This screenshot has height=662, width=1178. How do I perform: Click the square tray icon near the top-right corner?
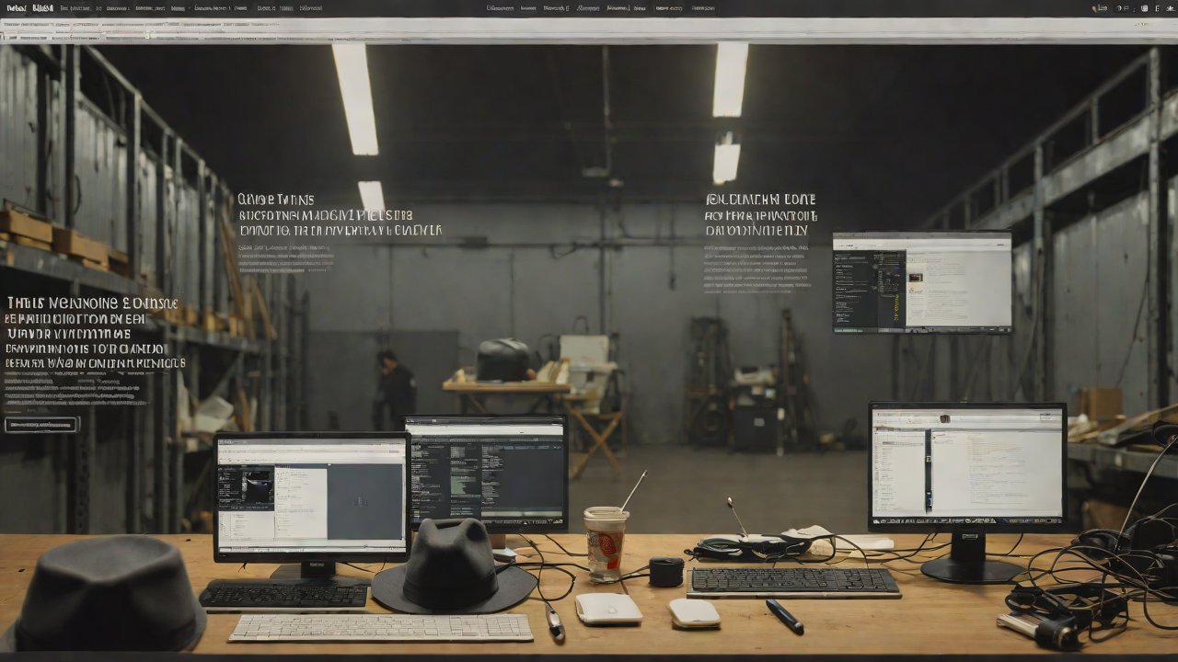pos(1146,8)
